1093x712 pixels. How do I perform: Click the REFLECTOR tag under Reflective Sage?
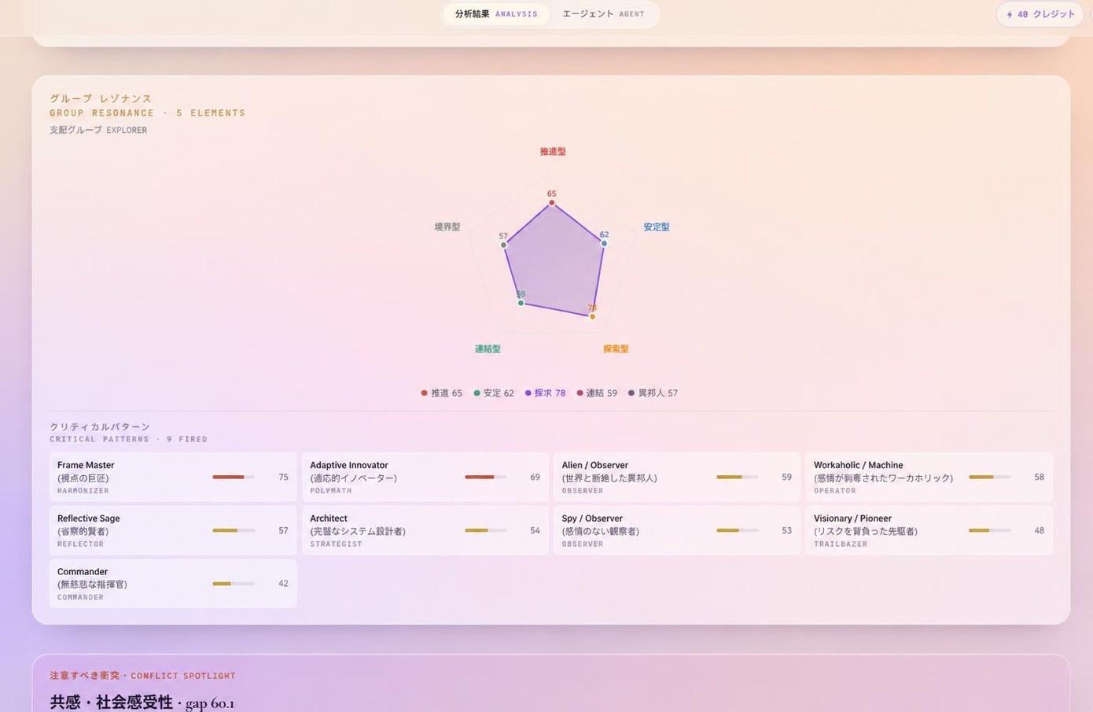pyautogui.click(x=80, y=544)
